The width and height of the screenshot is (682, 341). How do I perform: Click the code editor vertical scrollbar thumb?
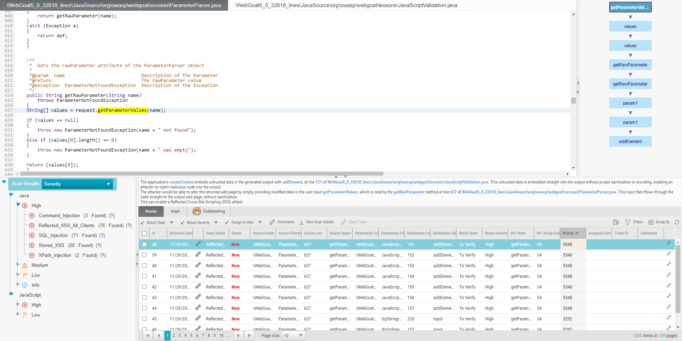tap(573, 100)
